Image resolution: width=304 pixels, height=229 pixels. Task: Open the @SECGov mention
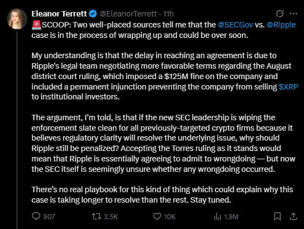click(x=235, y=25)
